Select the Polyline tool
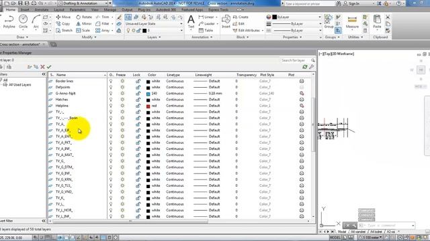This screenshot has width=430, height=241. [x=9, y=21]
